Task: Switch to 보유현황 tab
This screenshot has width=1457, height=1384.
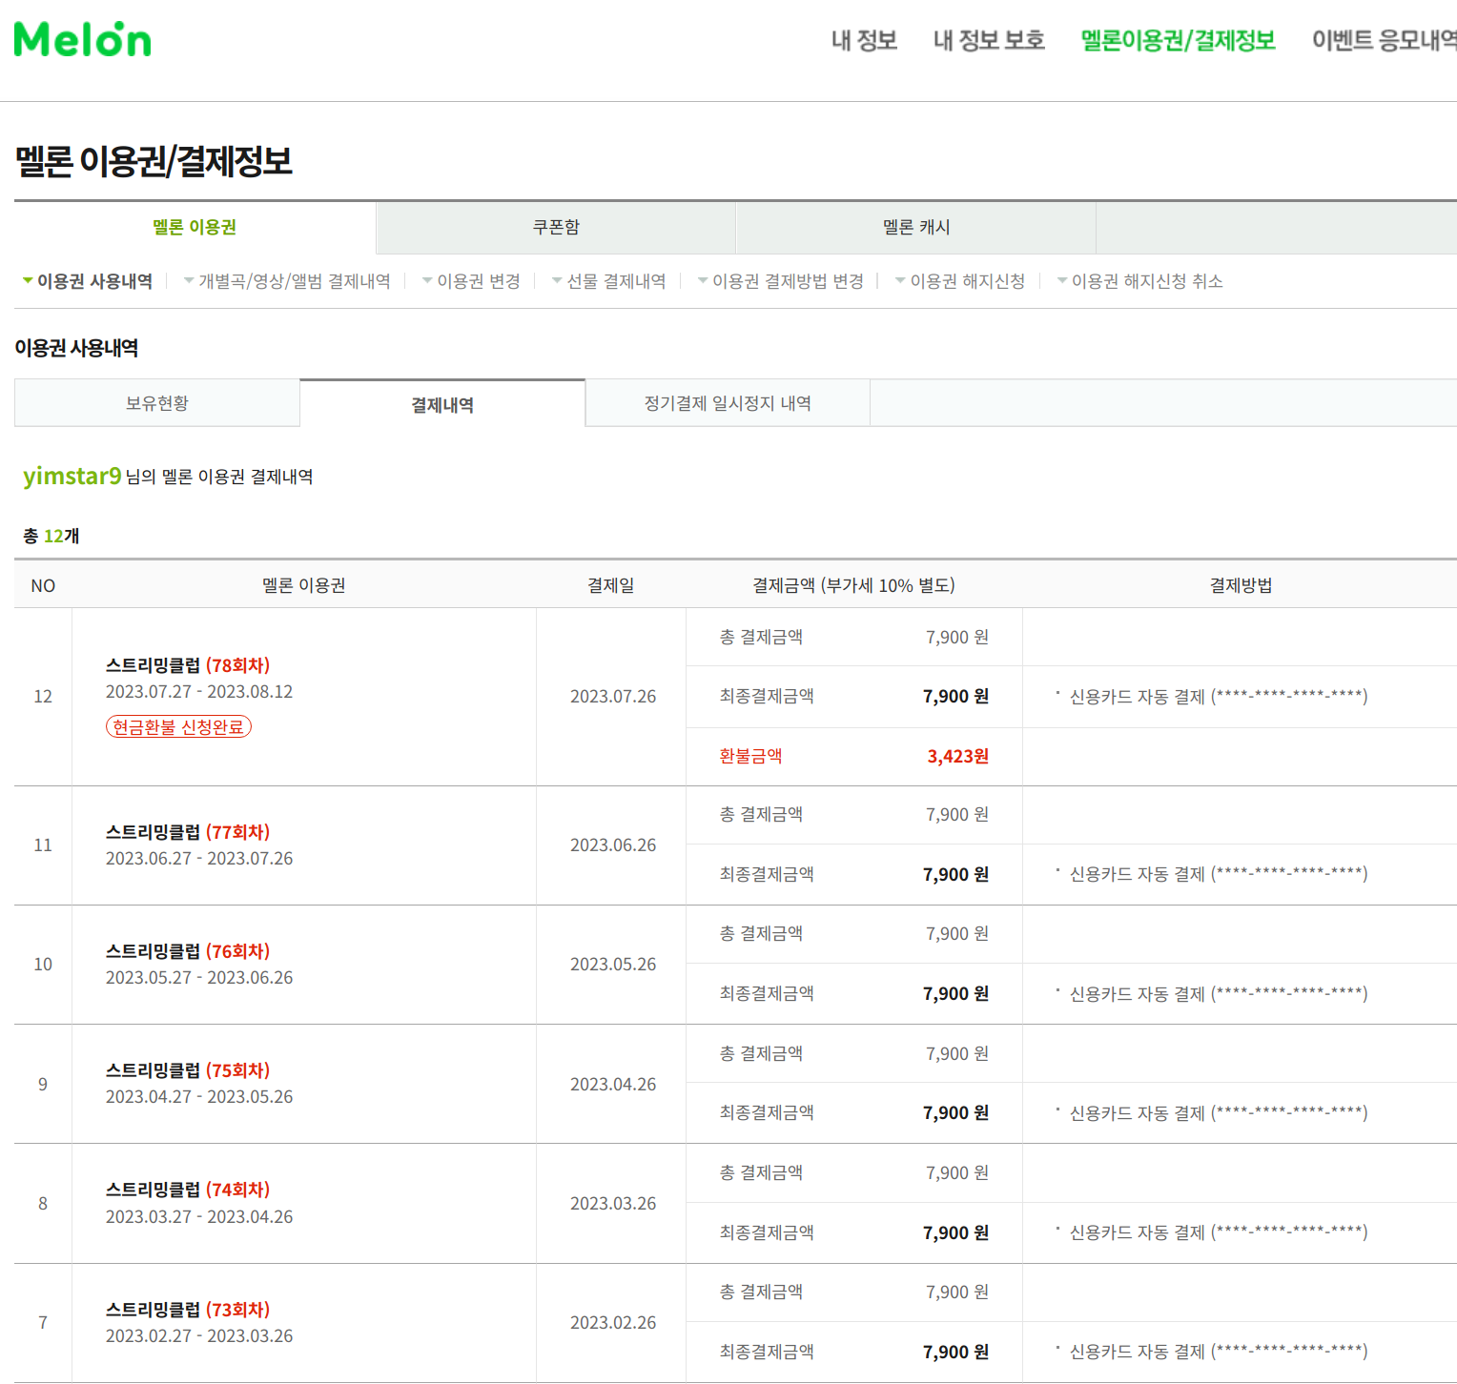Action: (157, 403)
